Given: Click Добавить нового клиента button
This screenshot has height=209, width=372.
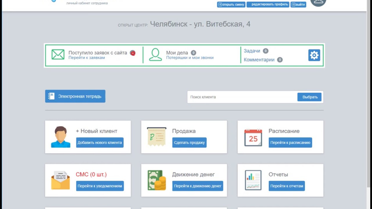Looking at the screenshot, I should click(x=100, y=143).
